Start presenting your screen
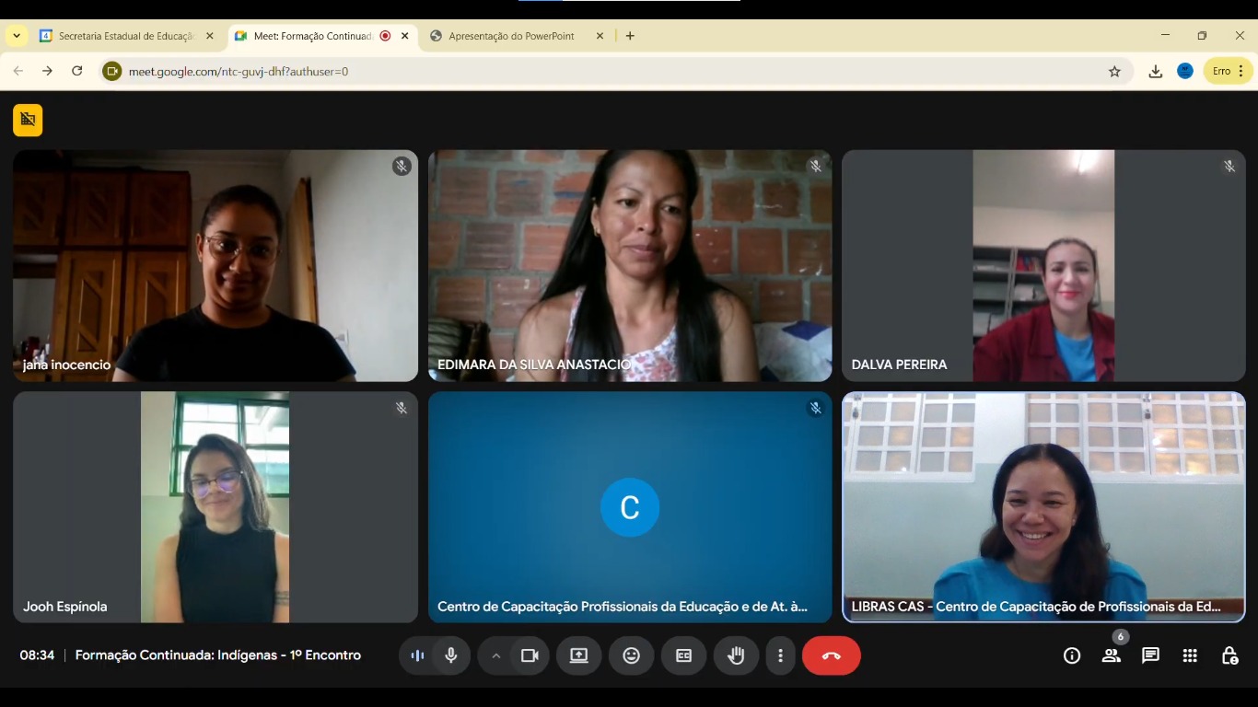This screenshot has width=1258, height=707. 578,655
